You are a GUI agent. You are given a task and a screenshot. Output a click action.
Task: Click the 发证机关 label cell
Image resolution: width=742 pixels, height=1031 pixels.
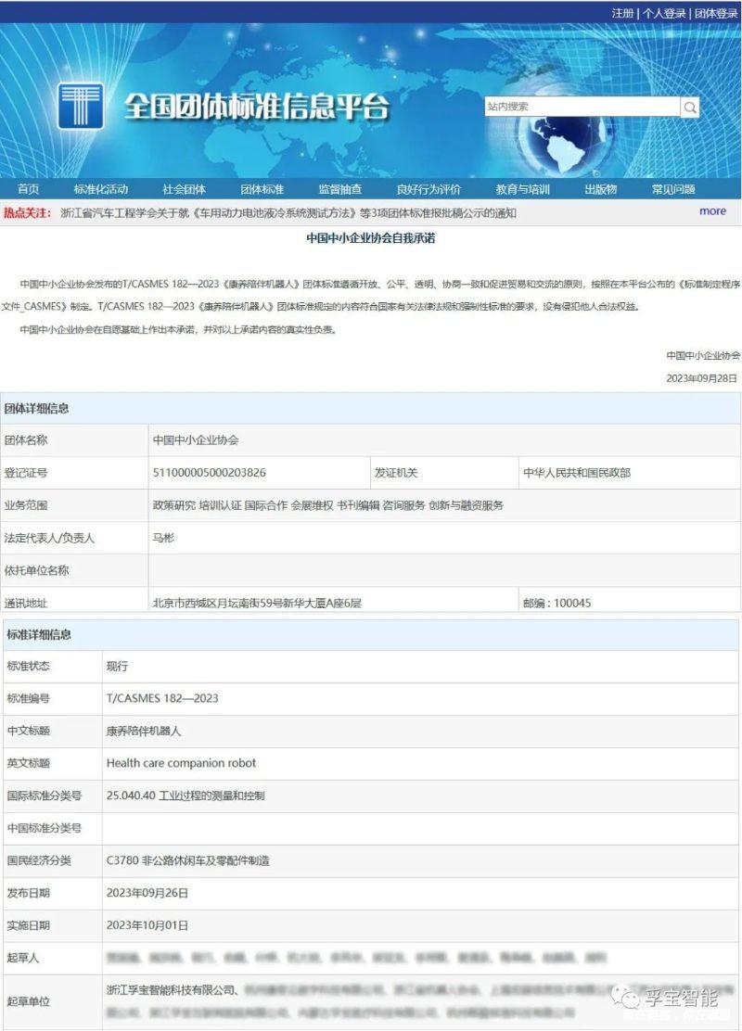[444, 473]
